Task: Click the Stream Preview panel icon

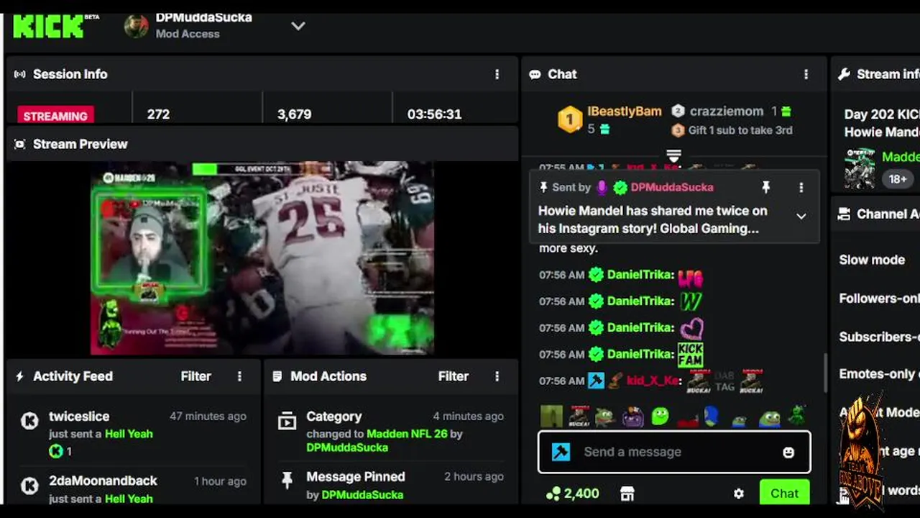Action: pyautogui.click(x=20, y=144)
